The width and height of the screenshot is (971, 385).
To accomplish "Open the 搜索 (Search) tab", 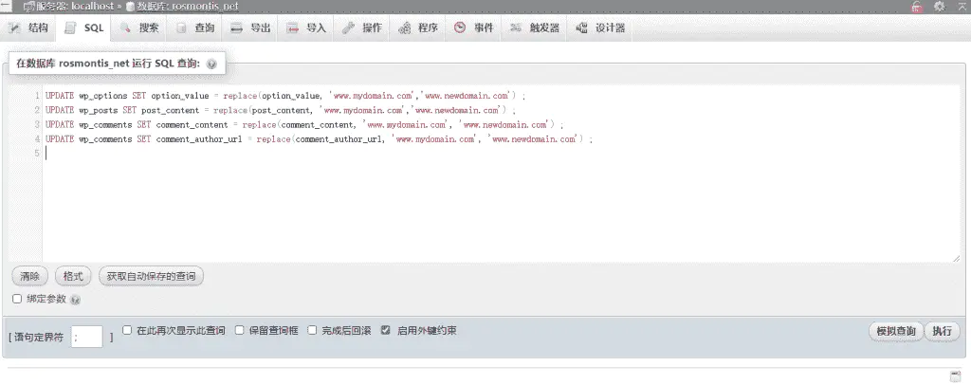I will (x=139, y=27).
